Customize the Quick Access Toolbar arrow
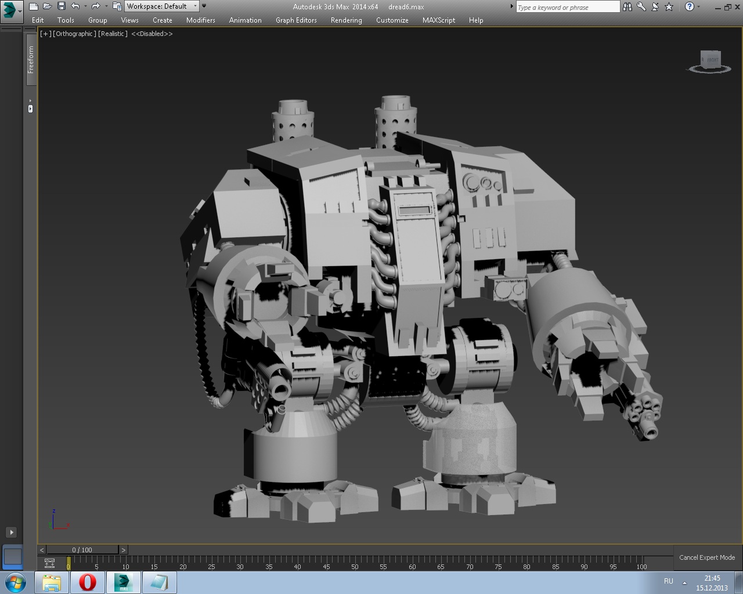This screenshot has height=594, width=743. tap(204, 6)
